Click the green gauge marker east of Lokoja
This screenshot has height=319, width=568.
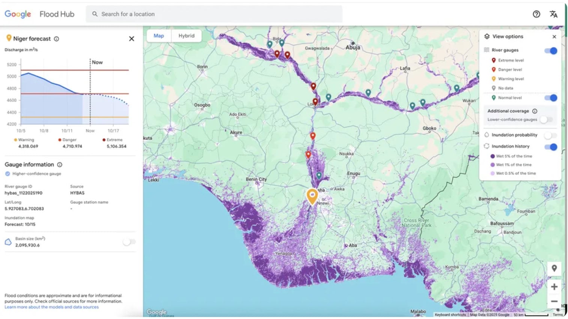[328, 97]
